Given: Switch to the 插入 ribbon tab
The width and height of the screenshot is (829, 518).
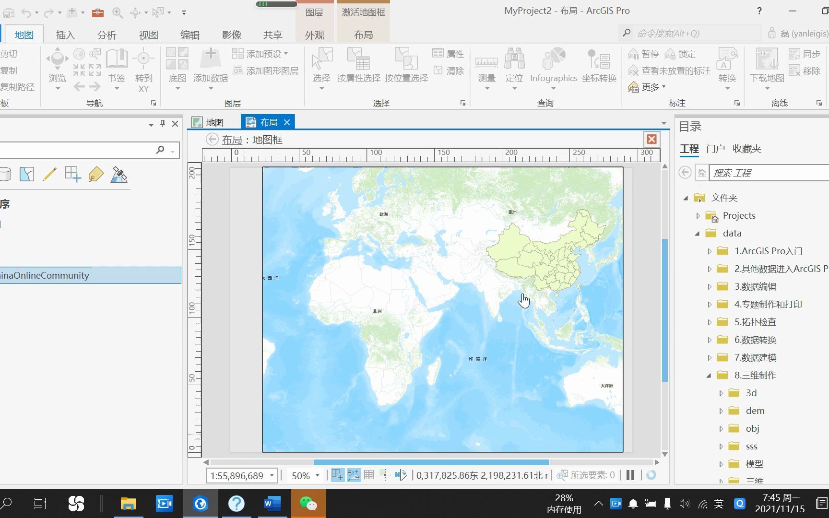Looking at the screenshot, I should [x=65, y=34].
